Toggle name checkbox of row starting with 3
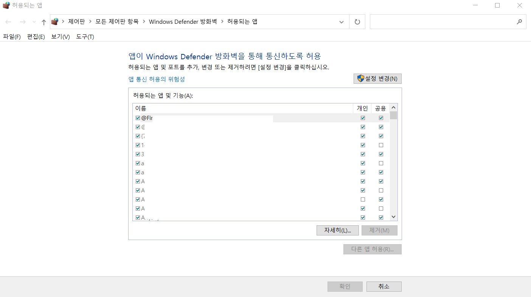This screenshot has width=531, height=297. click(138, 154)
